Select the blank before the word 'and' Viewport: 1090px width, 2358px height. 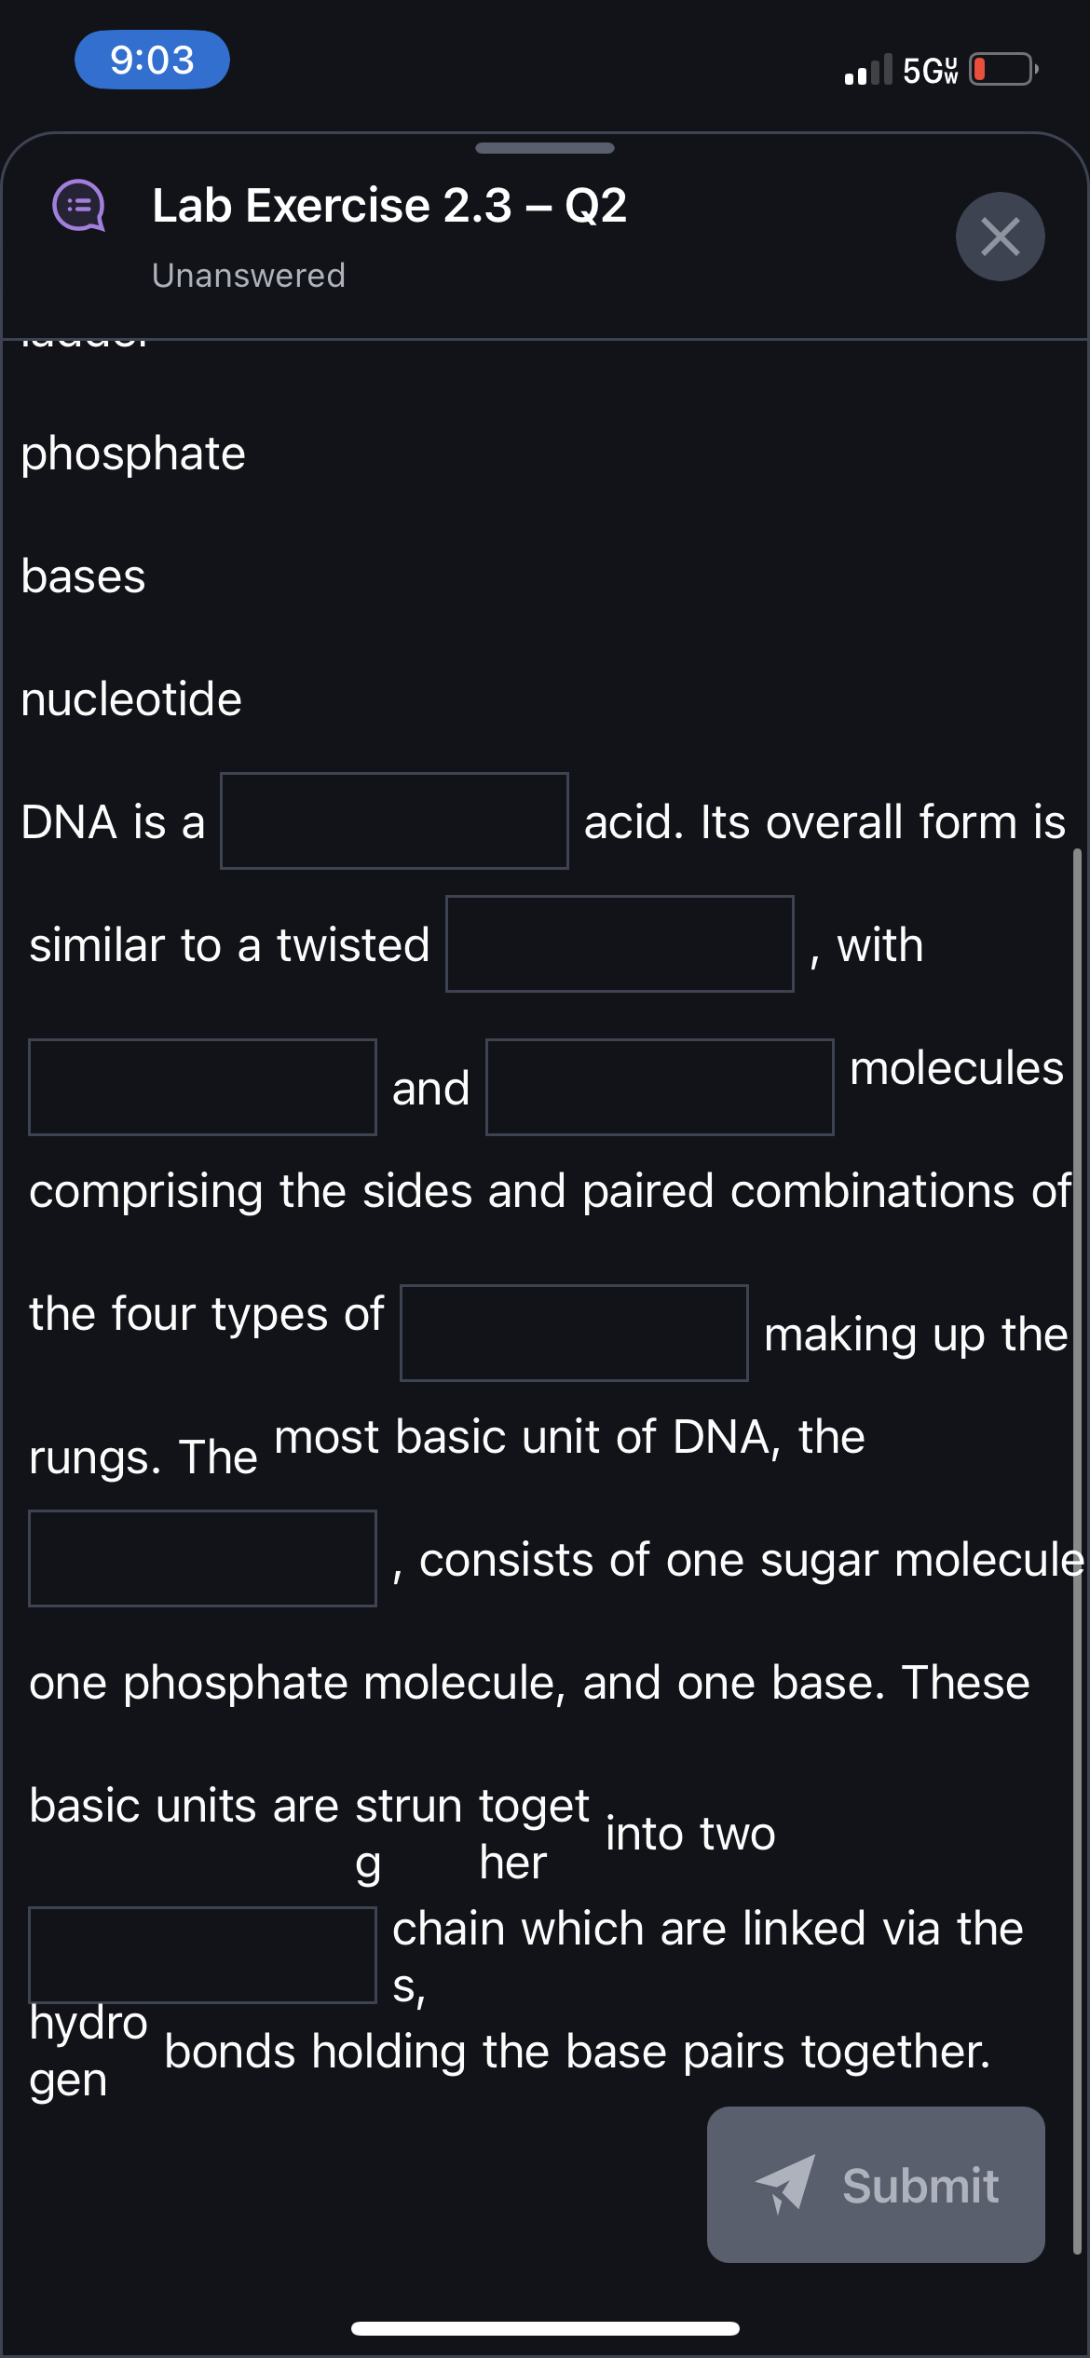point(202,1087)
